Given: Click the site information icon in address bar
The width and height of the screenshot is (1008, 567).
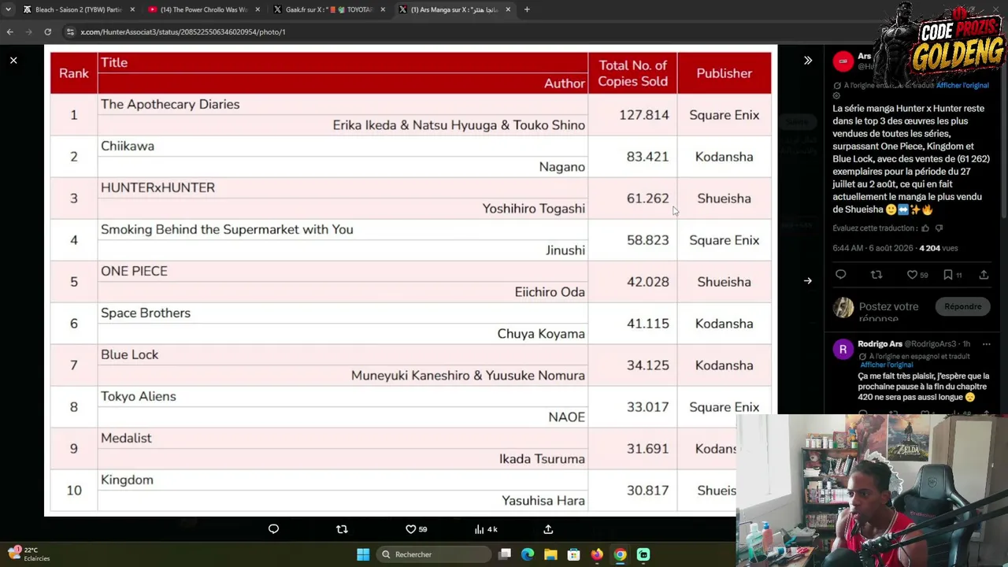Looking at the screenshot, I should pos(70,31).
